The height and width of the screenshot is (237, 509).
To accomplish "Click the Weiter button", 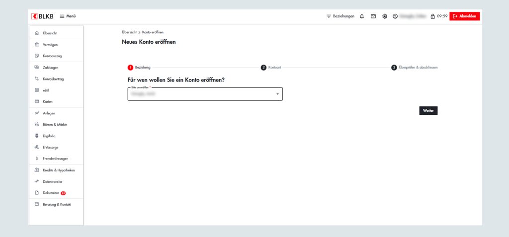I will coord(428,110).
